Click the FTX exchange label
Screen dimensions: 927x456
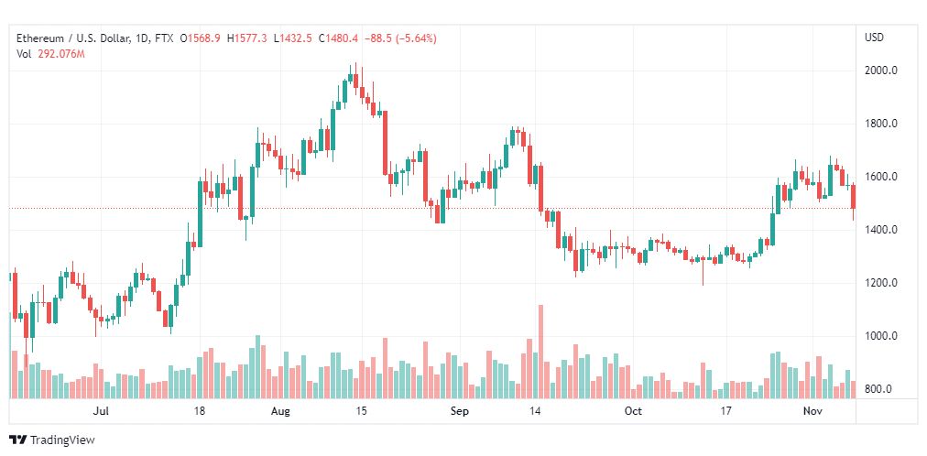[x=163, y=38]
